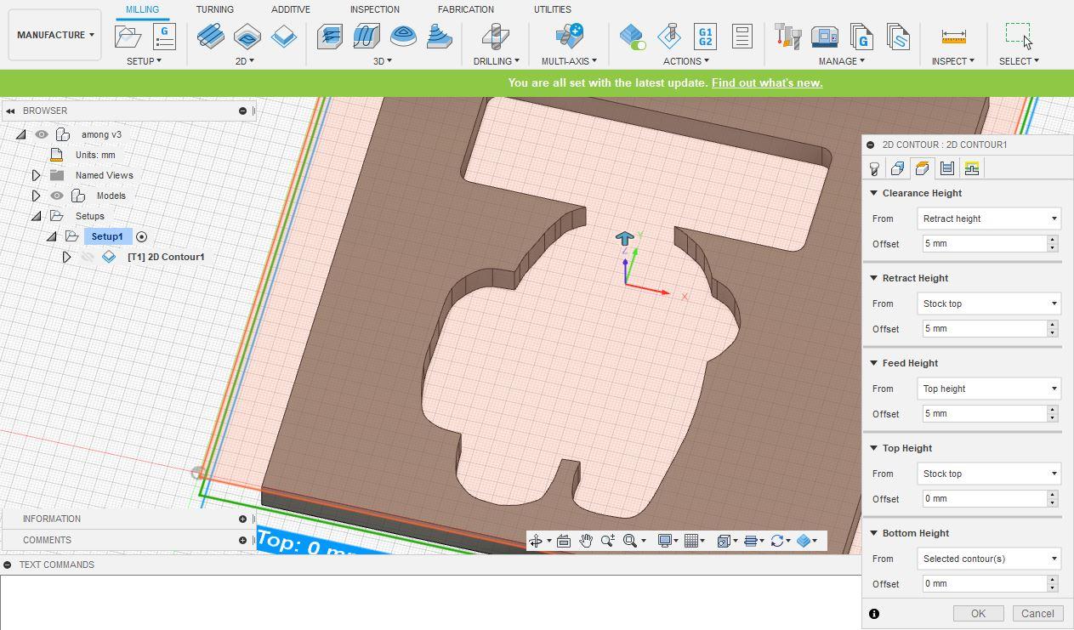
Task: Open the Template Library icon
Action: pyautogui.click(x=898, y=37)
